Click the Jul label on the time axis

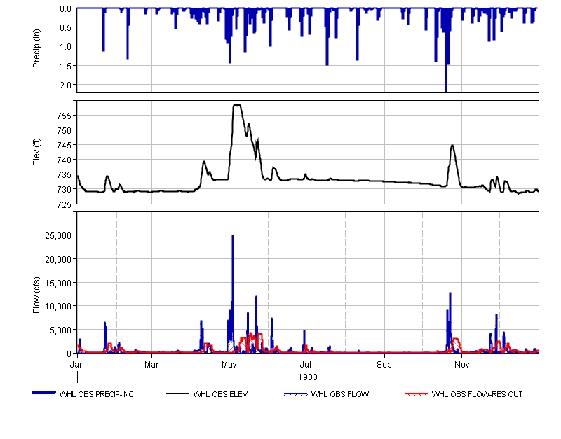(x=306, y=365)
